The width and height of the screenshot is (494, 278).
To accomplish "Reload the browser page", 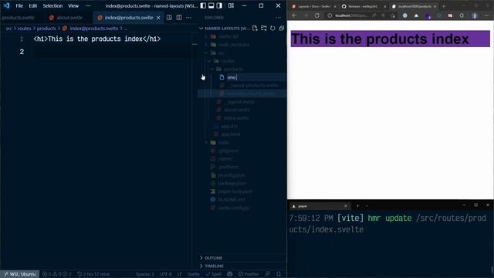I will 317,15.
